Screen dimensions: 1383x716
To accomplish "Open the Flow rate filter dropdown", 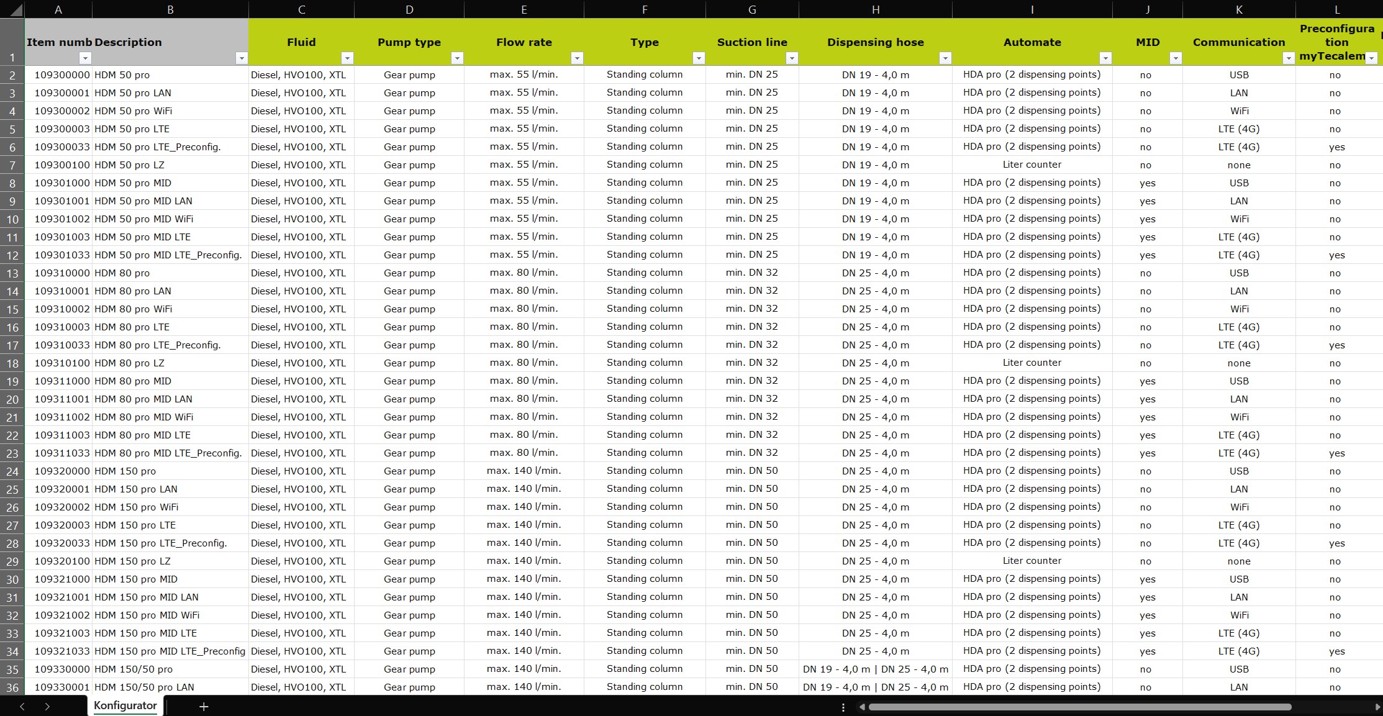I will pyautogui.click(x=577, y=58).
